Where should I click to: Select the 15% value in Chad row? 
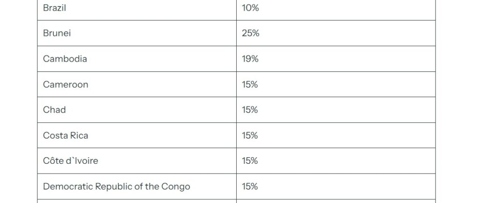pos(250,110)
